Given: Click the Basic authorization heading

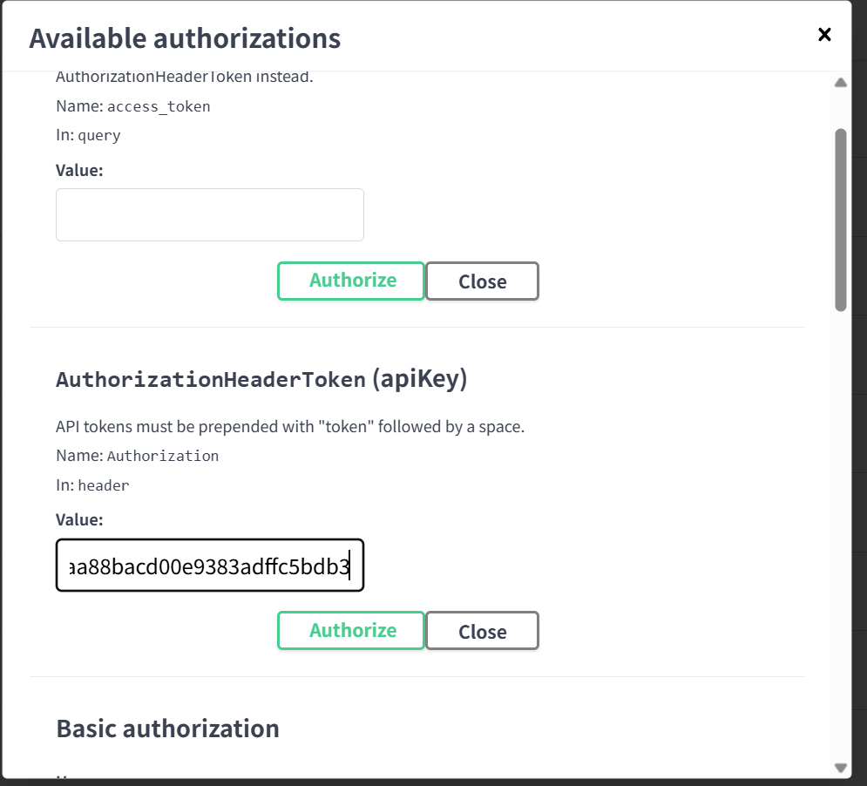Looking at the screenshot, I should 168,728.
